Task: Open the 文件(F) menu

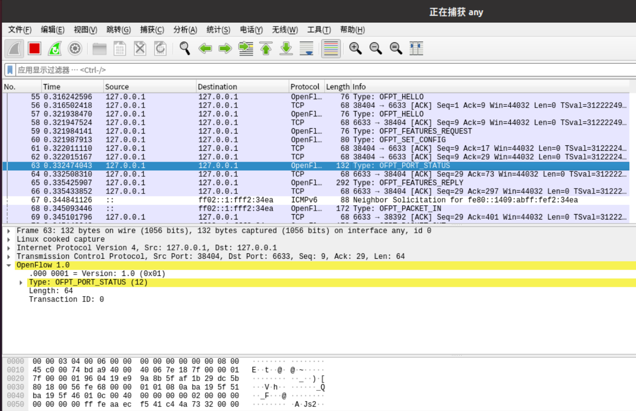Action: 20,29
